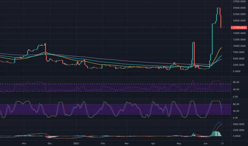Click the 20000.0000 level on the price scale
248x146 pixels.
point(239,20)
